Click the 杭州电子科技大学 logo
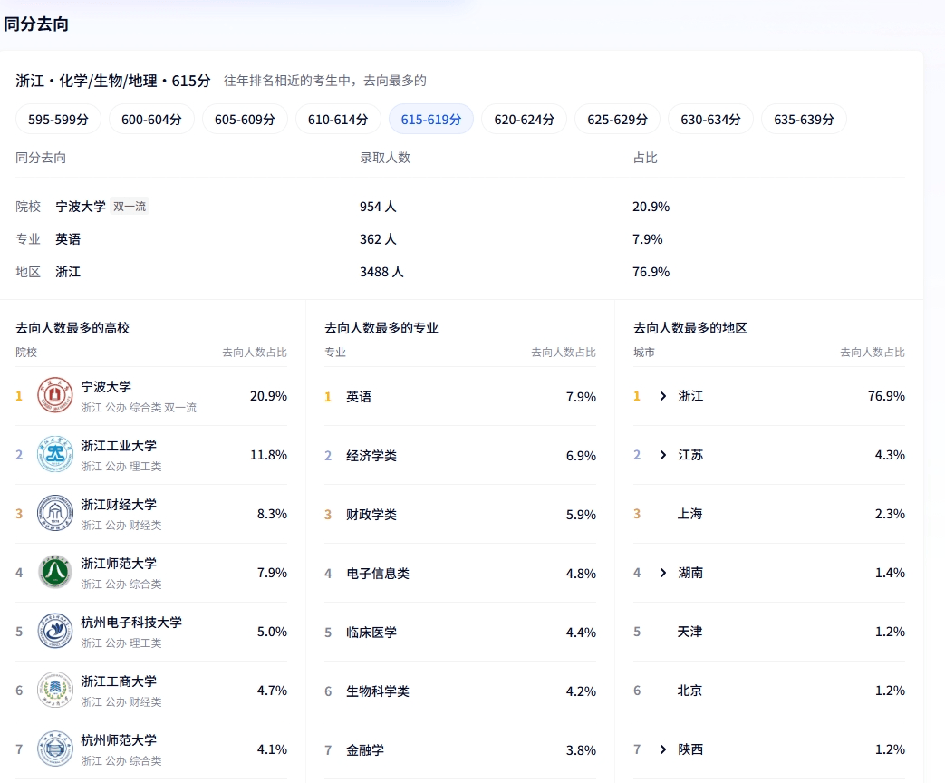This screenshot has height=783, width=945. tap(54, 632)
